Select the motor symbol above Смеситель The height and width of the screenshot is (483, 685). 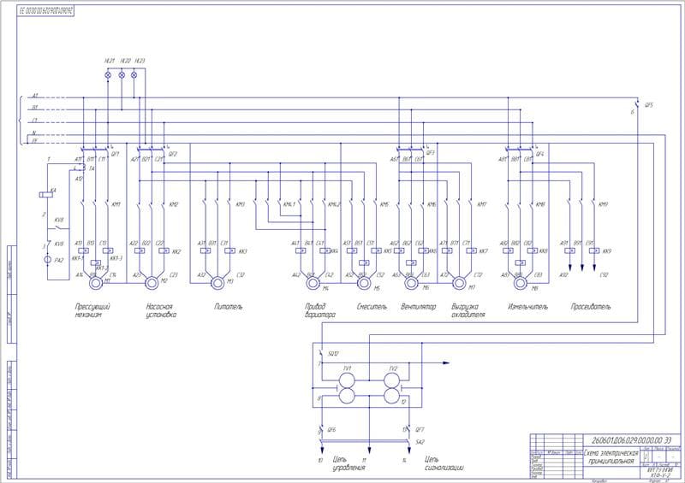click(x=363, y=283)
